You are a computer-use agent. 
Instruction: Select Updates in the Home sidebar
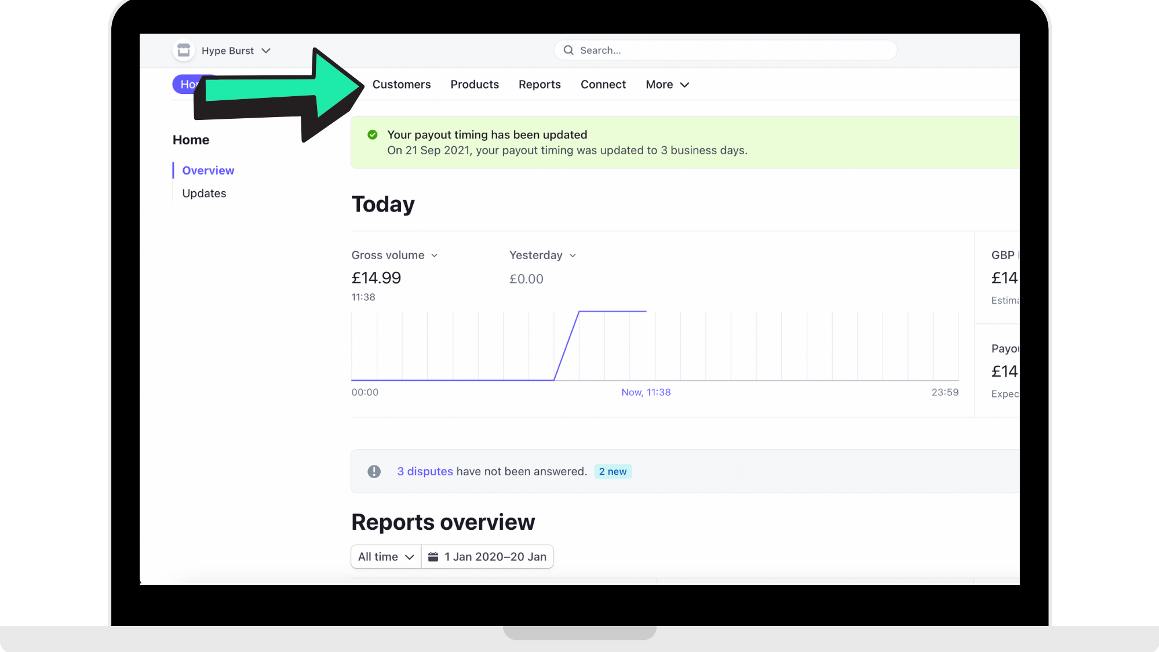point(204,194)
